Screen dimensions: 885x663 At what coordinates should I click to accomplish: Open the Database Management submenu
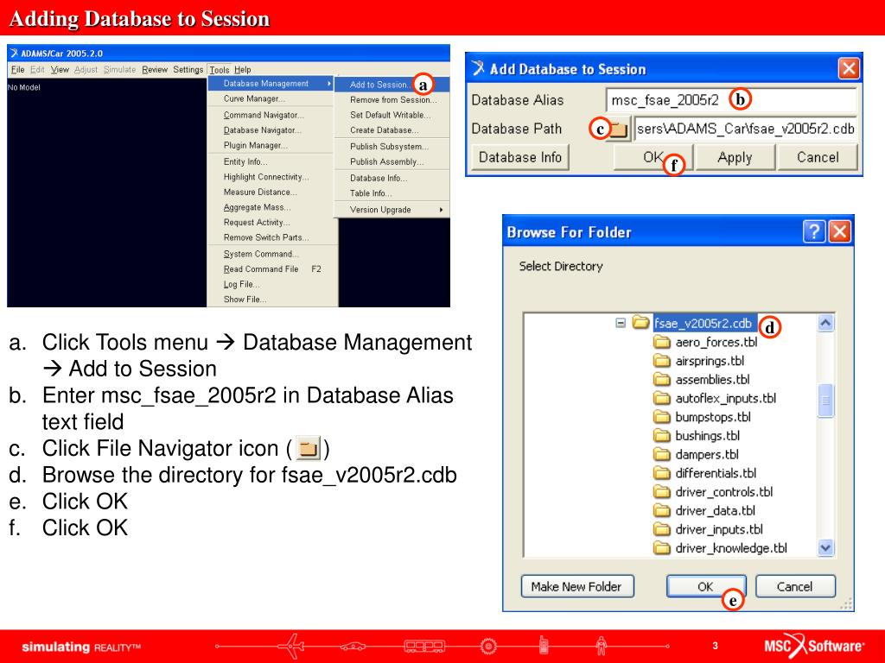click(x=272, y=84)
